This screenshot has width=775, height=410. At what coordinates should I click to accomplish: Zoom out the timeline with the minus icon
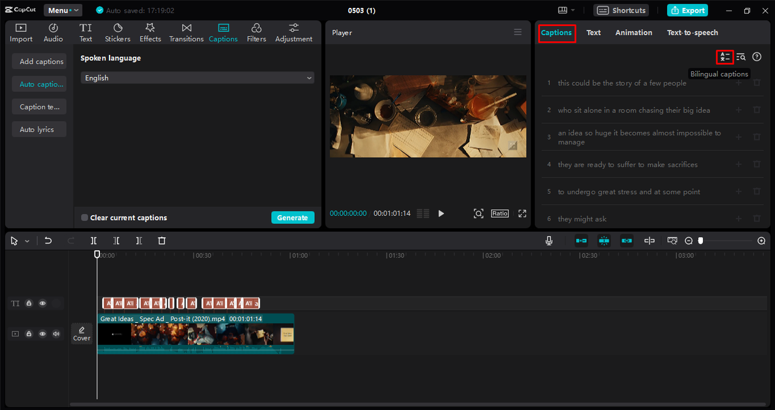click(688, 241)
